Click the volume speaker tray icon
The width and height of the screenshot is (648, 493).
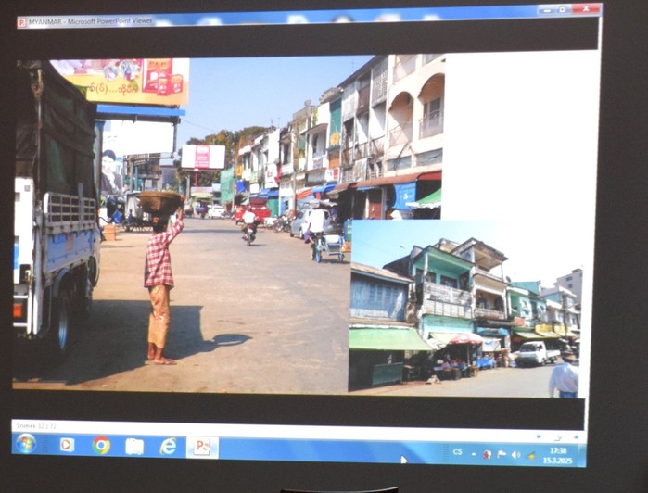coord(515,455)
